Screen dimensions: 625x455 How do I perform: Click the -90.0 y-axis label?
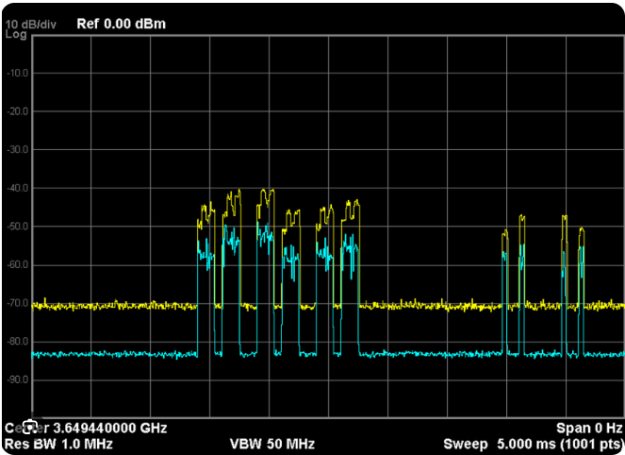(18, 379)
